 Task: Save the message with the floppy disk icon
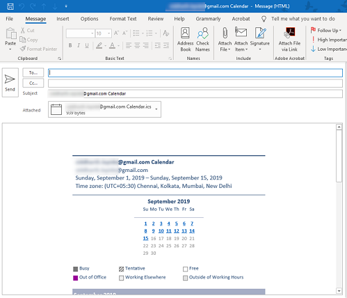tap(10, 6)
